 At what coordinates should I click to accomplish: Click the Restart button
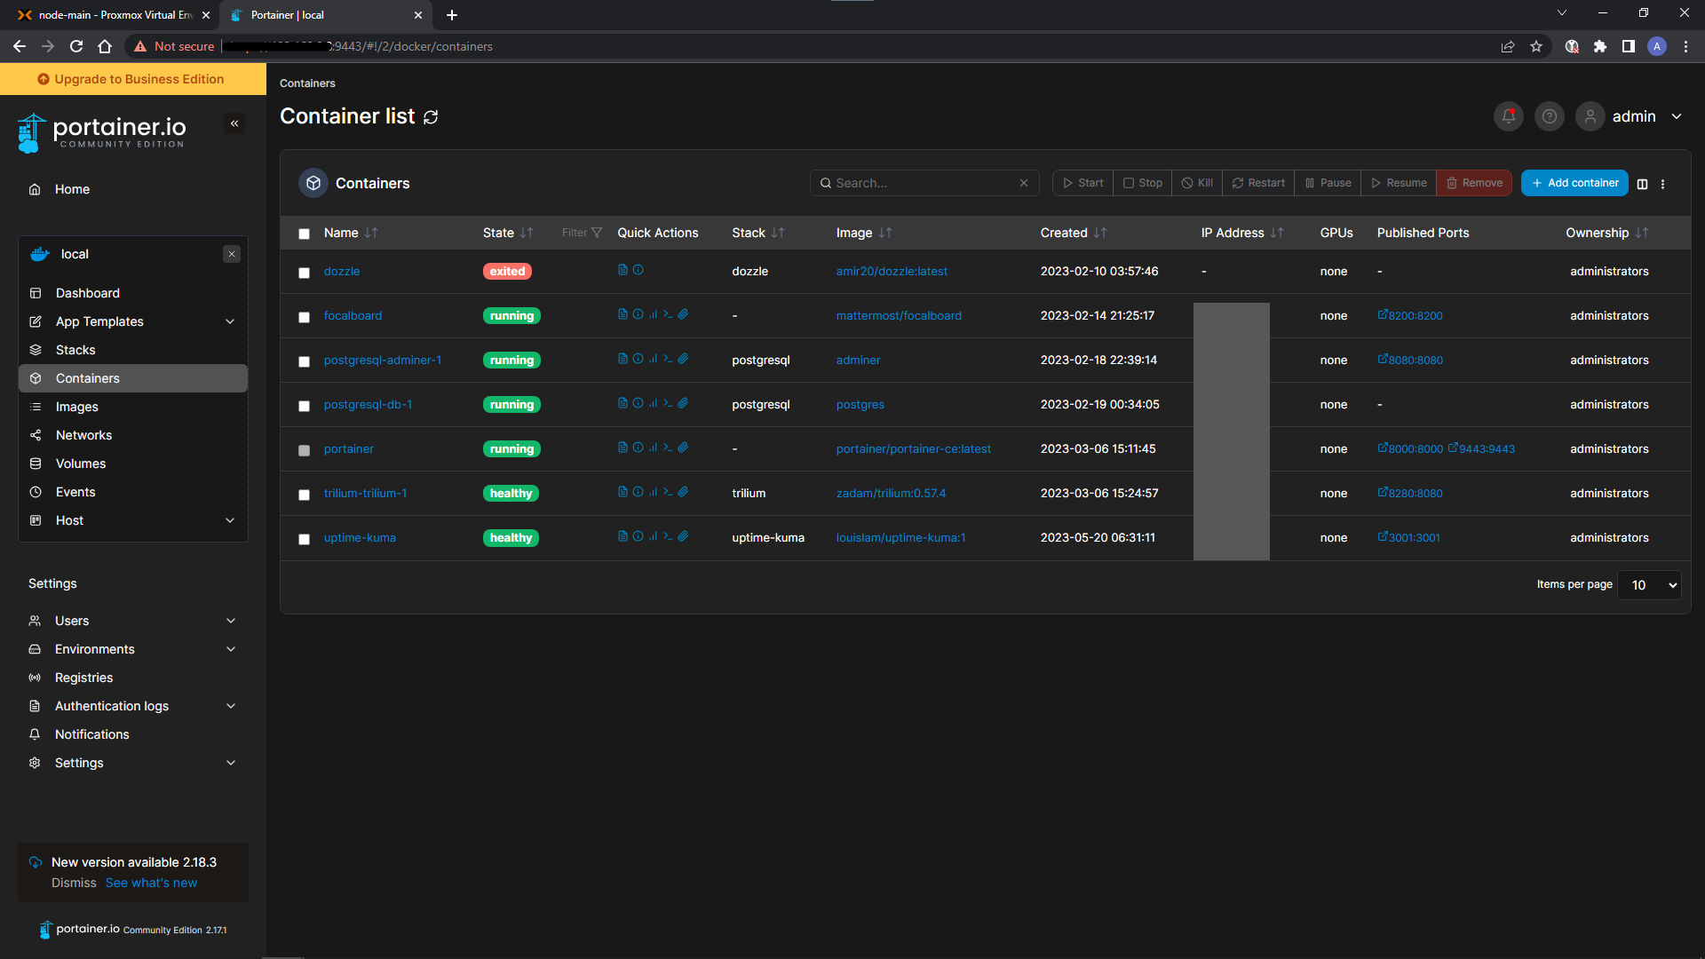[1258, 183]
